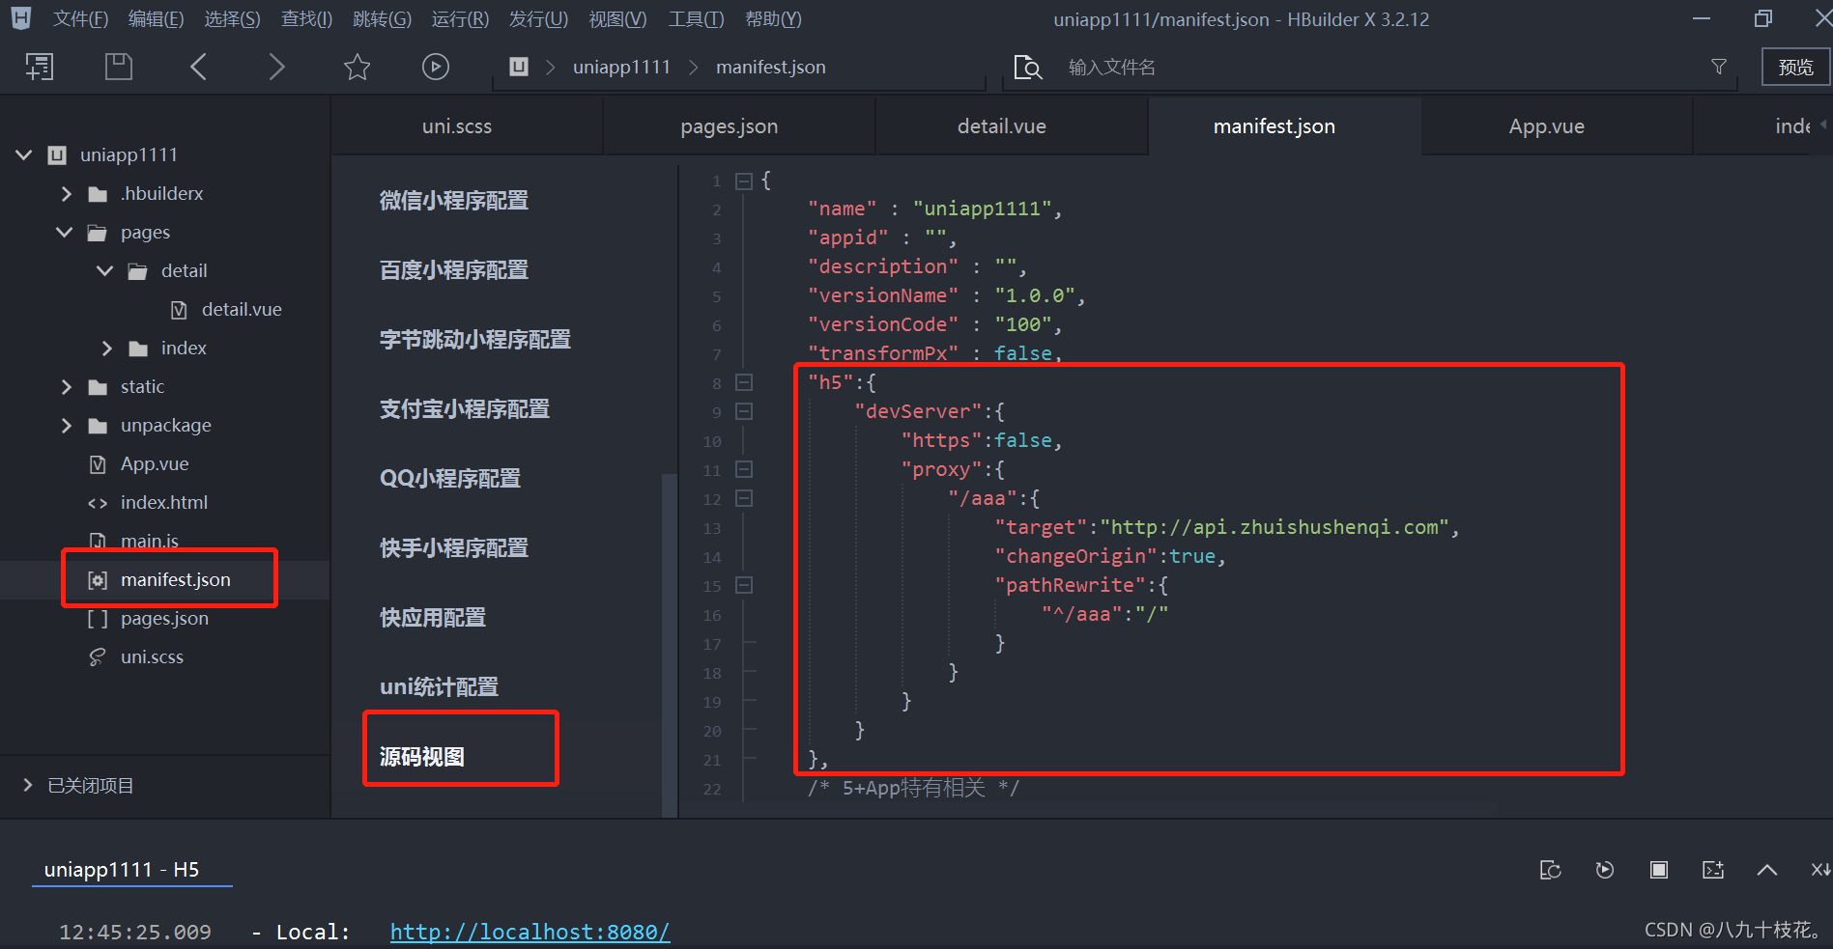
Task: Go back with the left arrow icon
Action: click(x=198, y=67)
